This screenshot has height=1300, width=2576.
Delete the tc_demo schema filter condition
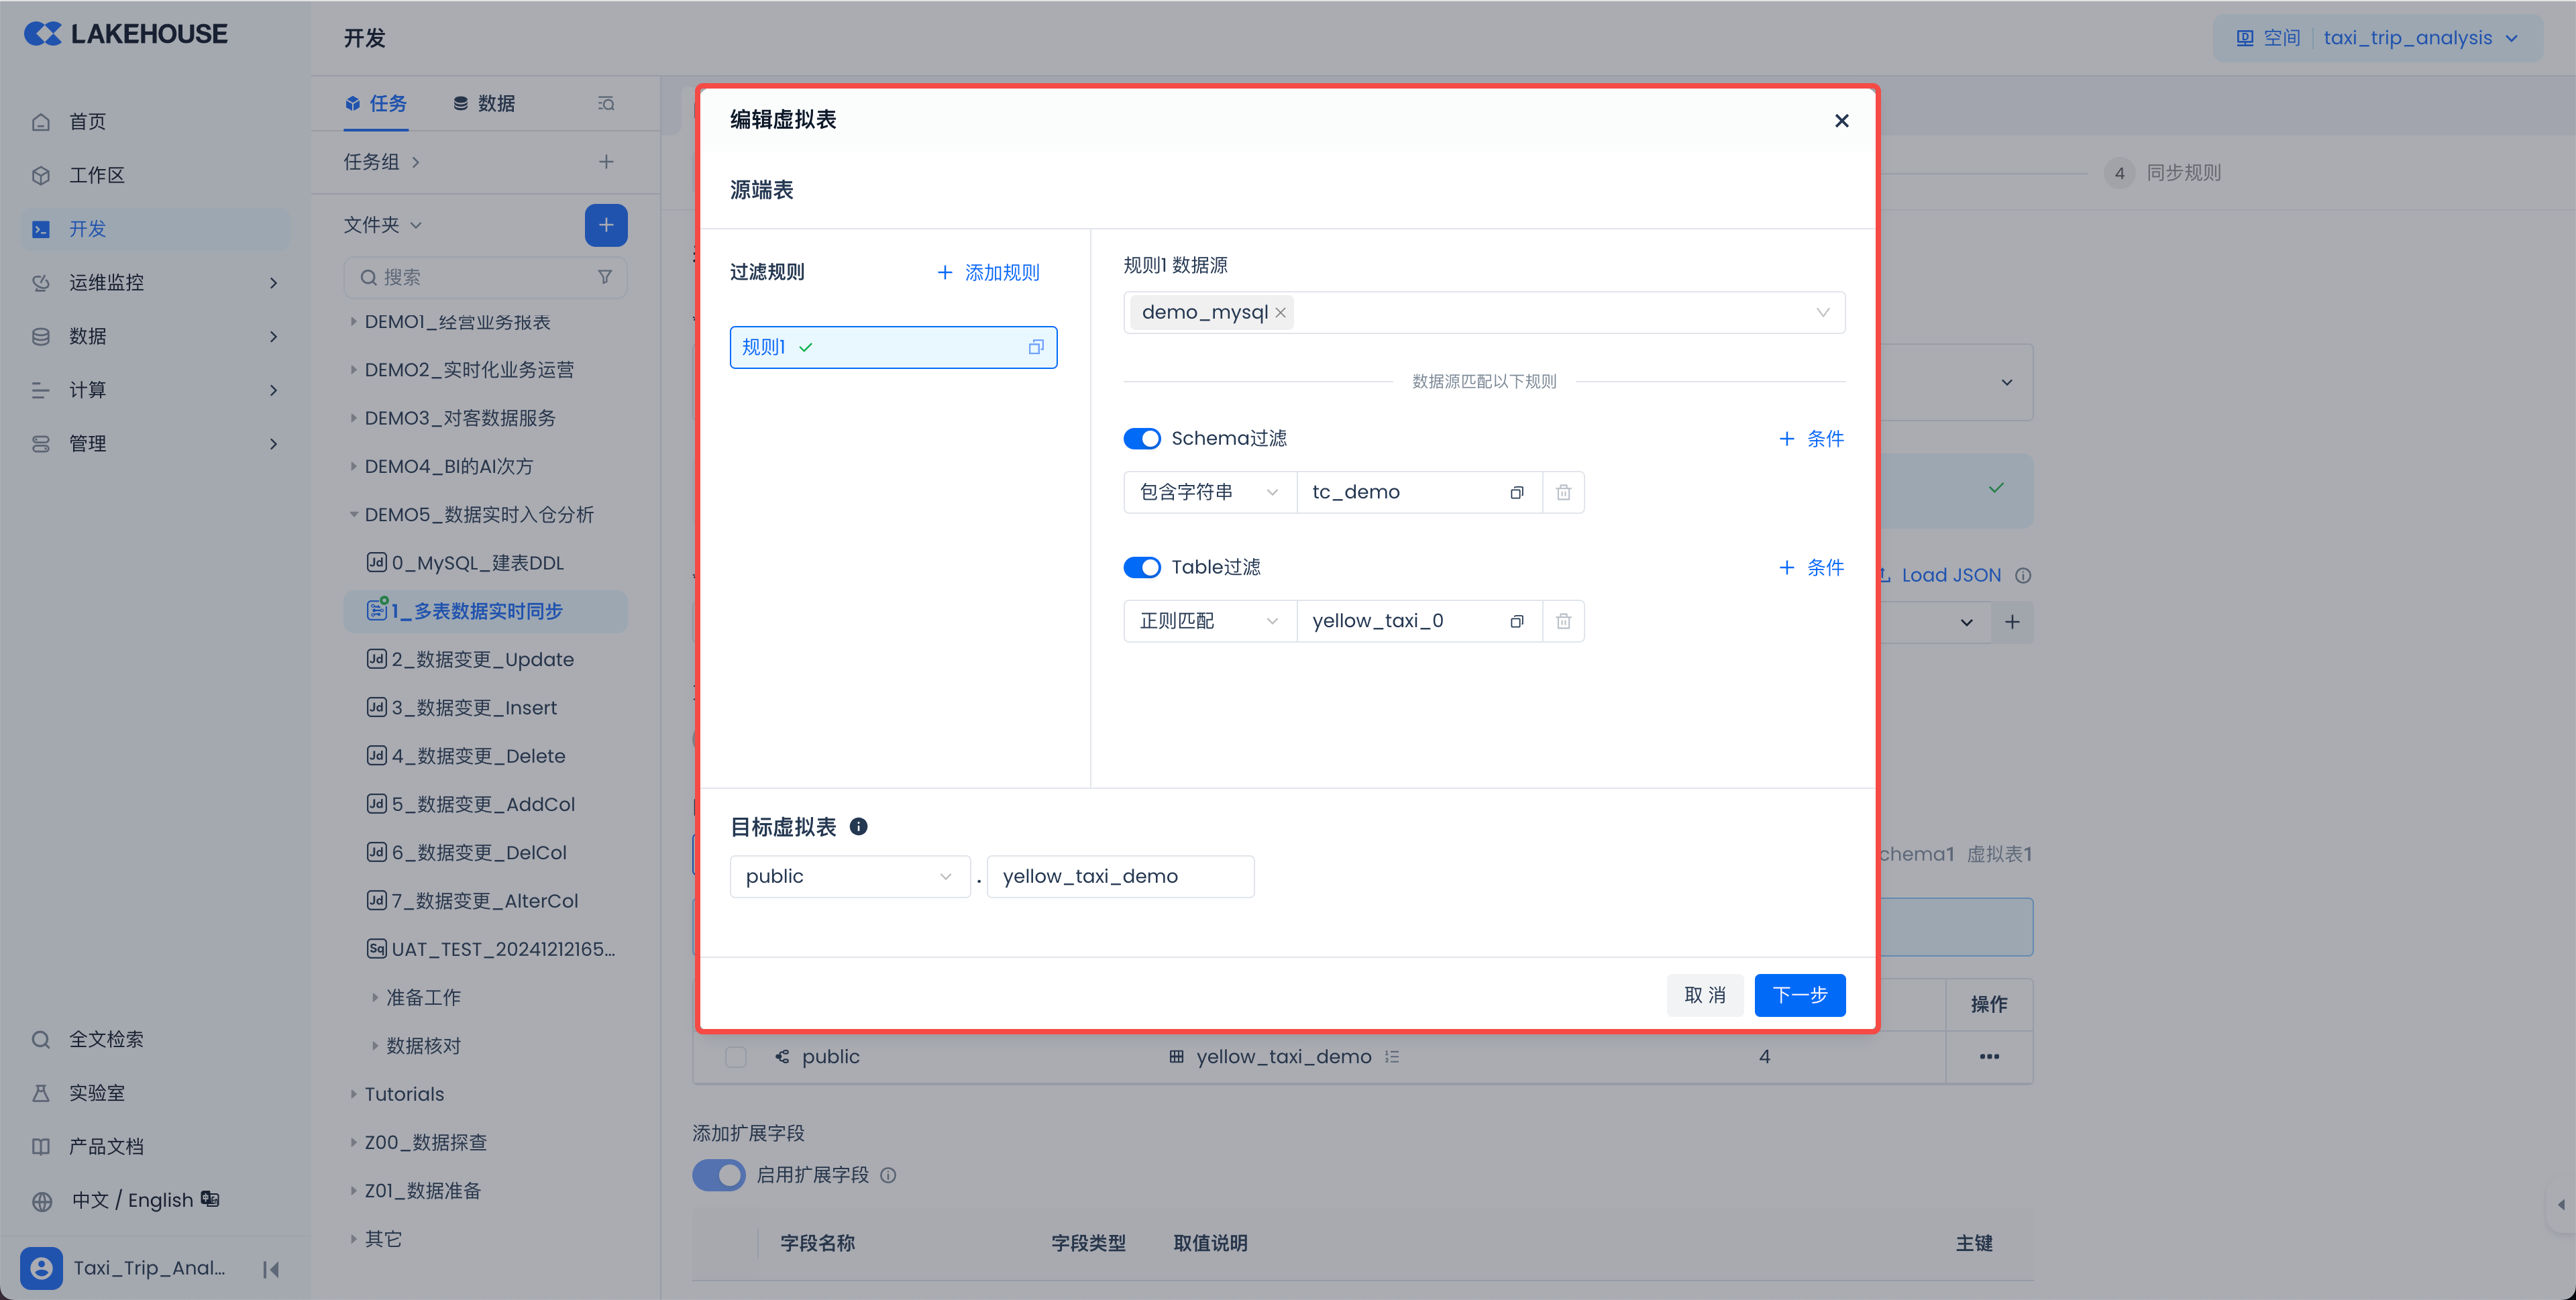1563,492
